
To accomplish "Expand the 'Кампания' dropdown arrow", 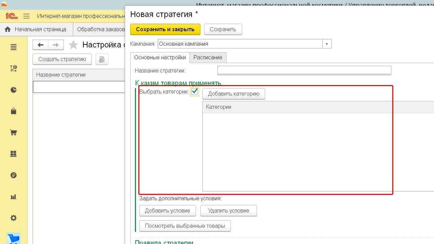I will (327, 44).
